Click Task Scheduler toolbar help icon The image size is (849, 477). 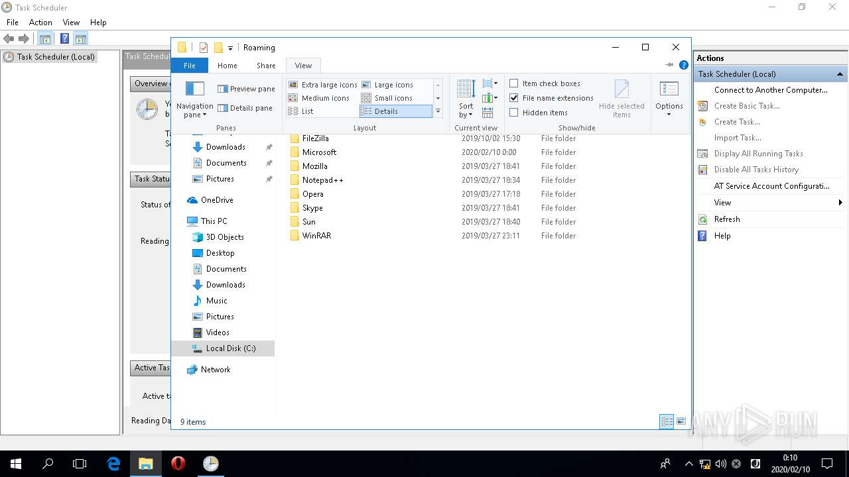point(65,39)
